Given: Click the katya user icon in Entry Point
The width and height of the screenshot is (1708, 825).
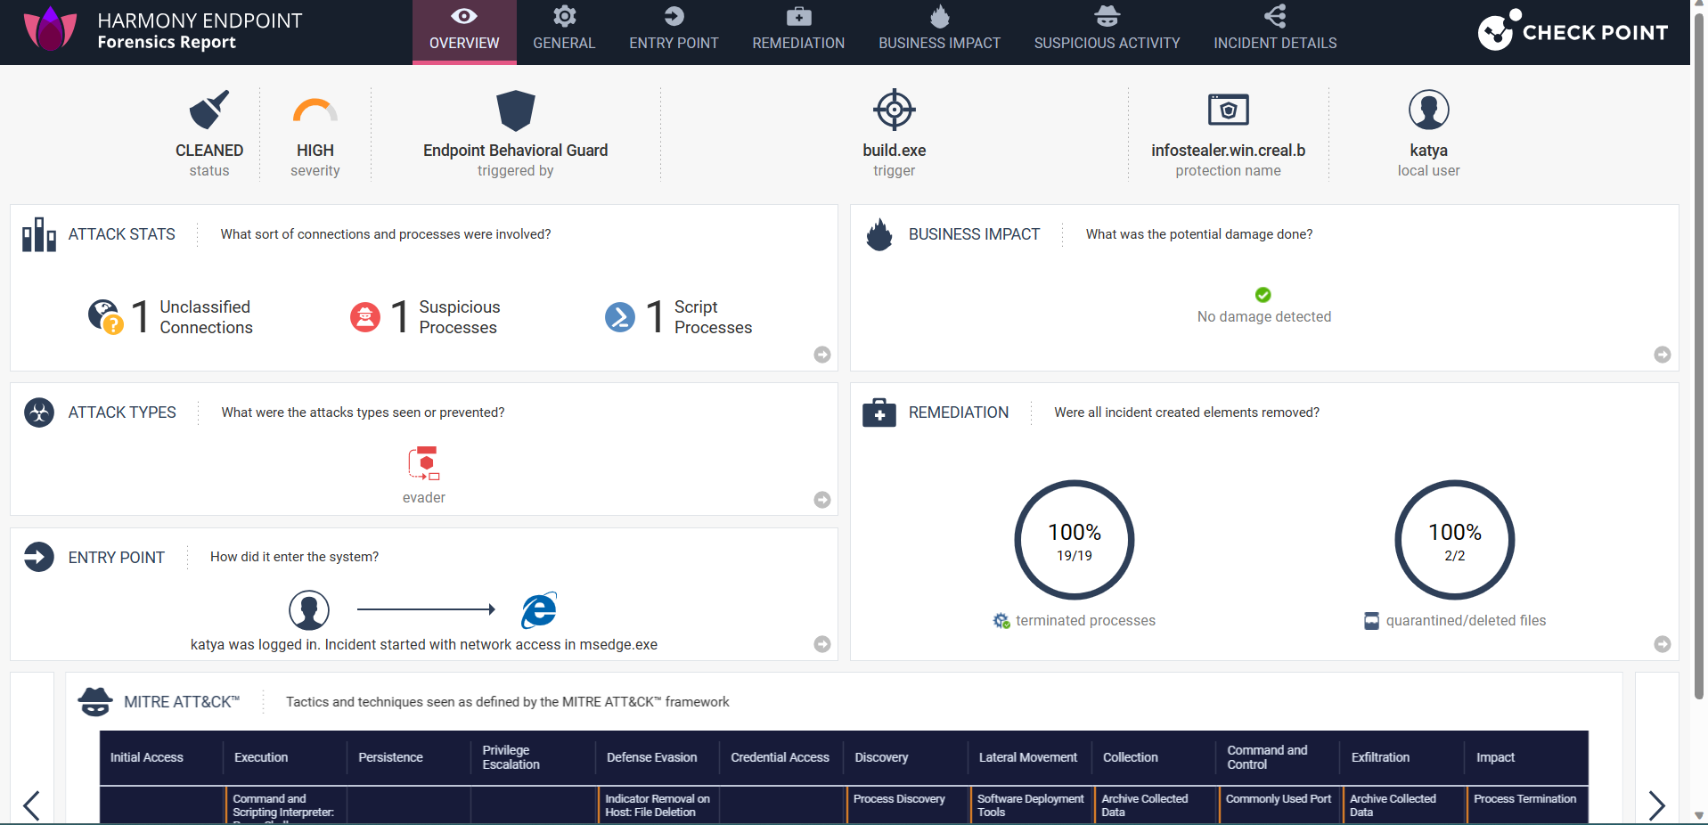Looking at the screenshot, I should 309,610.
